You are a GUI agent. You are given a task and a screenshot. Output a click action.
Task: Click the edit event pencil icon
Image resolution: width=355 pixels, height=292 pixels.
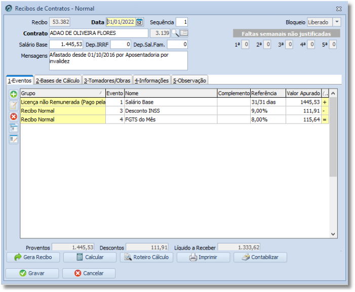click(14, 105)
